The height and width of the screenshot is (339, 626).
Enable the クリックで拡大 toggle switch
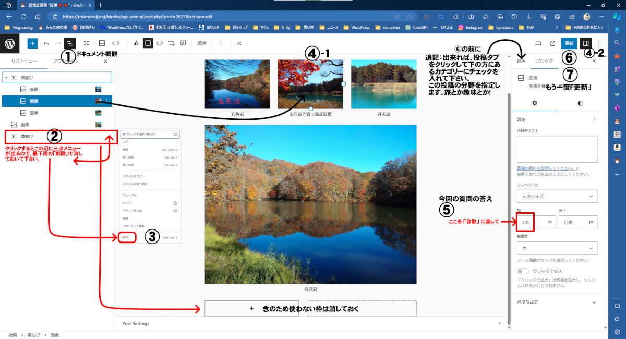(522, 271)
